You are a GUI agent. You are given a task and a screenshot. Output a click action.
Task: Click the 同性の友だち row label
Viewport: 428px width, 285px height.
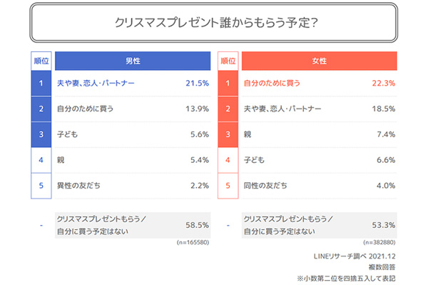(x=265, y=186)
